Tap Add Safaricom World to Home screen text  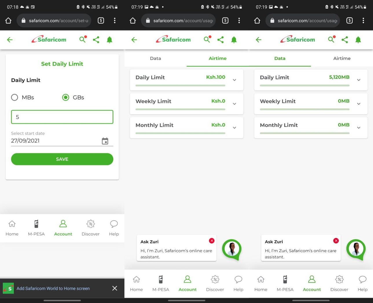click(53, 288)
